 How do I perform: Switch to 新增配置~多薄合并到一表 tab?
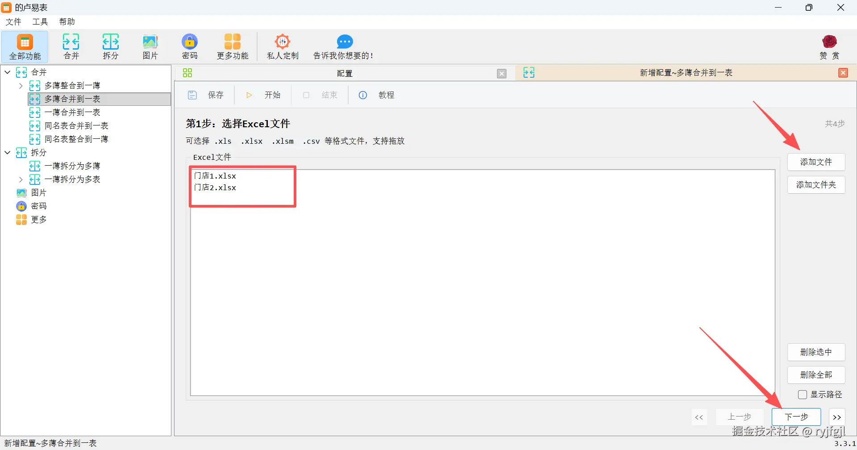686,73
